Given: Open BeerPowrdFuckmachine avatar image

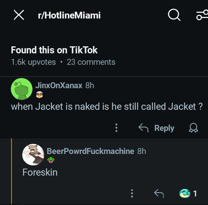Looking at the screenshot, I should (x=33, y=155).
